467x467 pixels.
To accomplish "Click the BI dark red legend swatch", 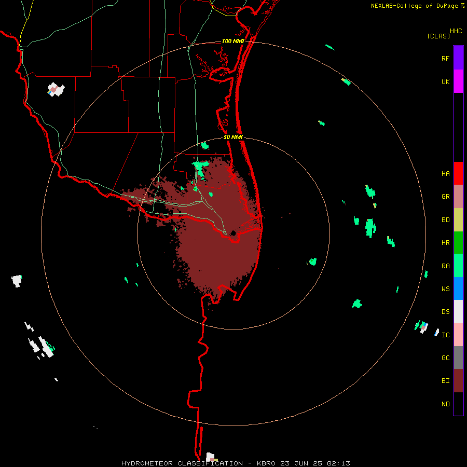I will [458, 381].
